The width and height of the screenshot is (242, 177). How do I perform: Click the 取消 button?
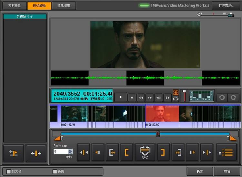pyautogui.click(x=226, y=171)
